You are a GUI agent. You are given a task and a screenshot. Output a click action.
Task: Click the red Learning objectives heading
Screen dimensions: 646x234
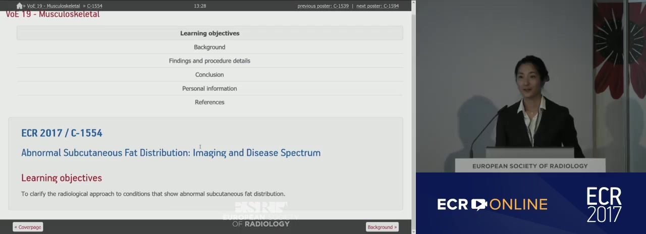(x=62, y=178)
